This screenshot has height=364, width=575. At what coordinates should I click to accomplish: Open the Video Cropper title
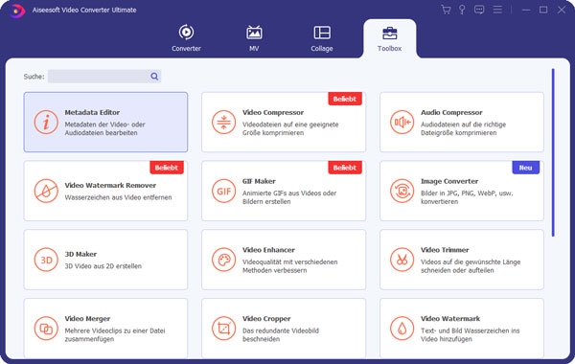266,319
